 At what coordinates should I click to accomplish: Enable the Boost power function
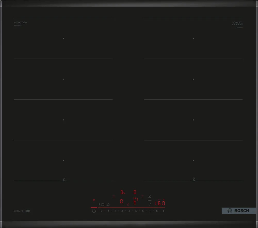pyautogui.click(x=108, y=204)
